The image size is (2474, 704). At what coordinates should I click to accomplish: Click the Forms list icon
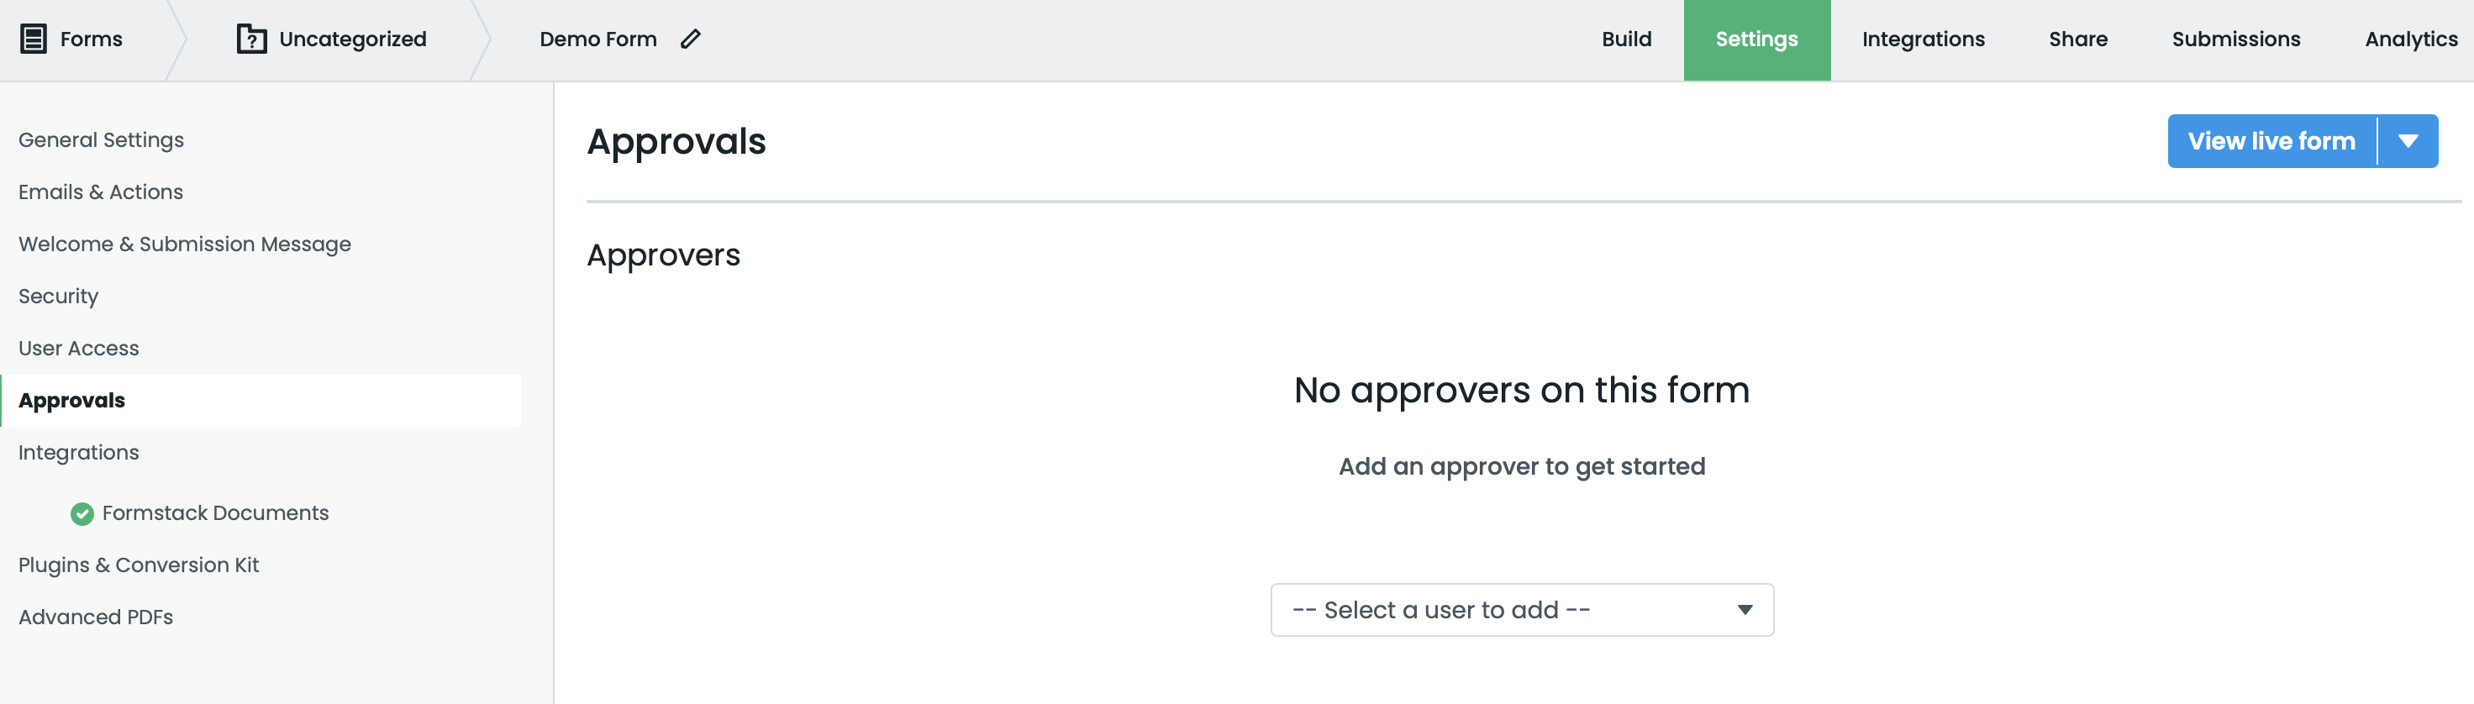[x=34, y=39]
